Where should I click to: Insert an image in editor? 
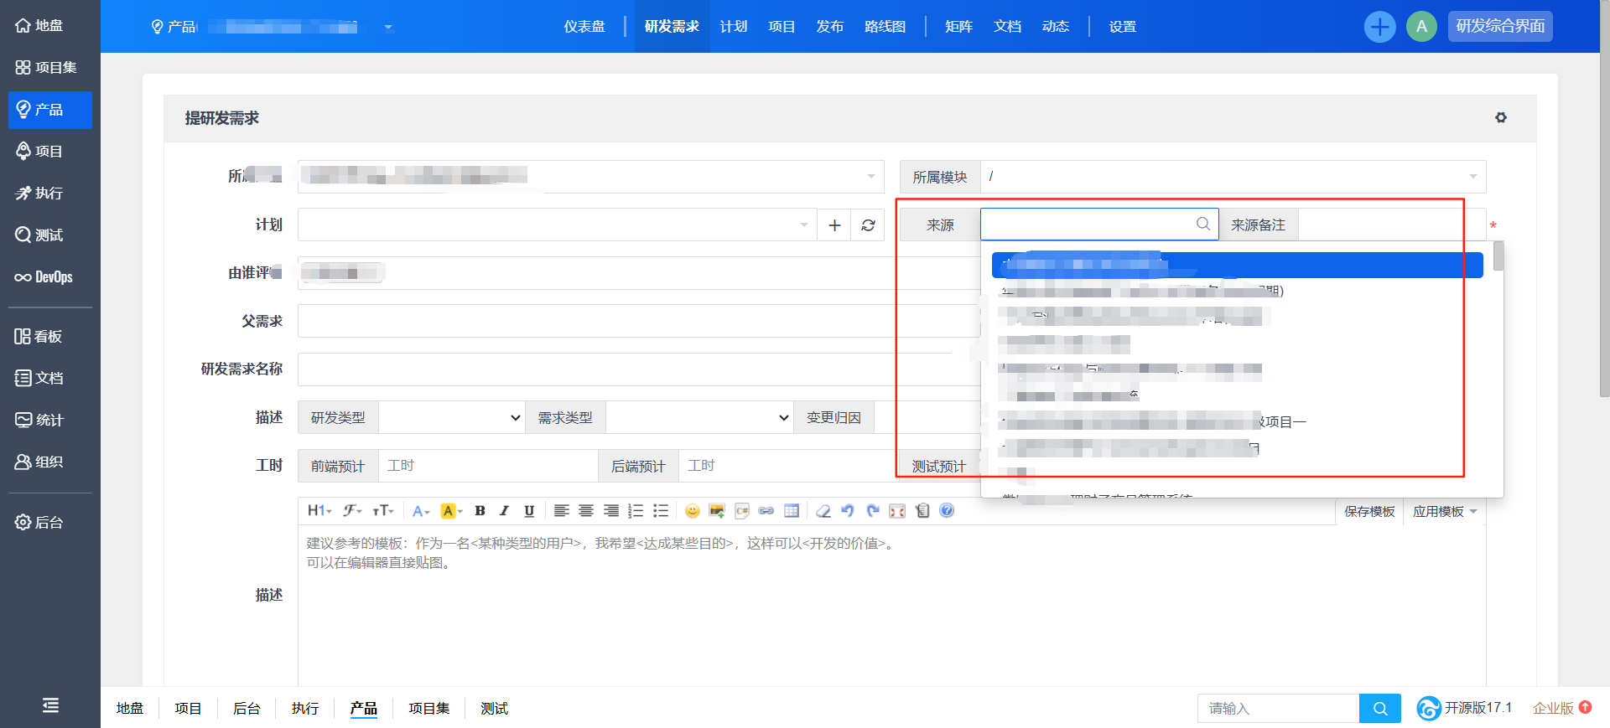tap(717, 511)
